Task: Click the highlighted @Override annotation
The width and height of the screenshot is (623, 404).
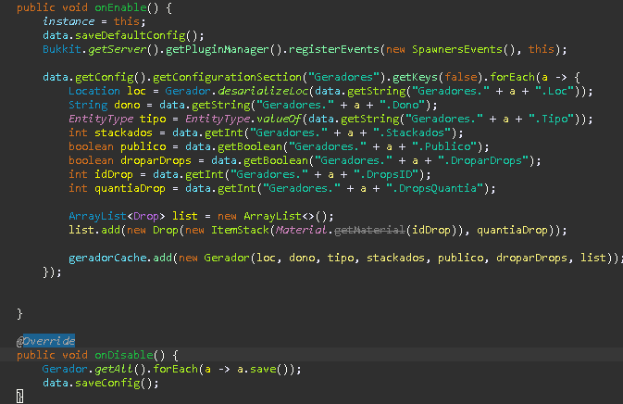Action: click(x=45, y=341)
